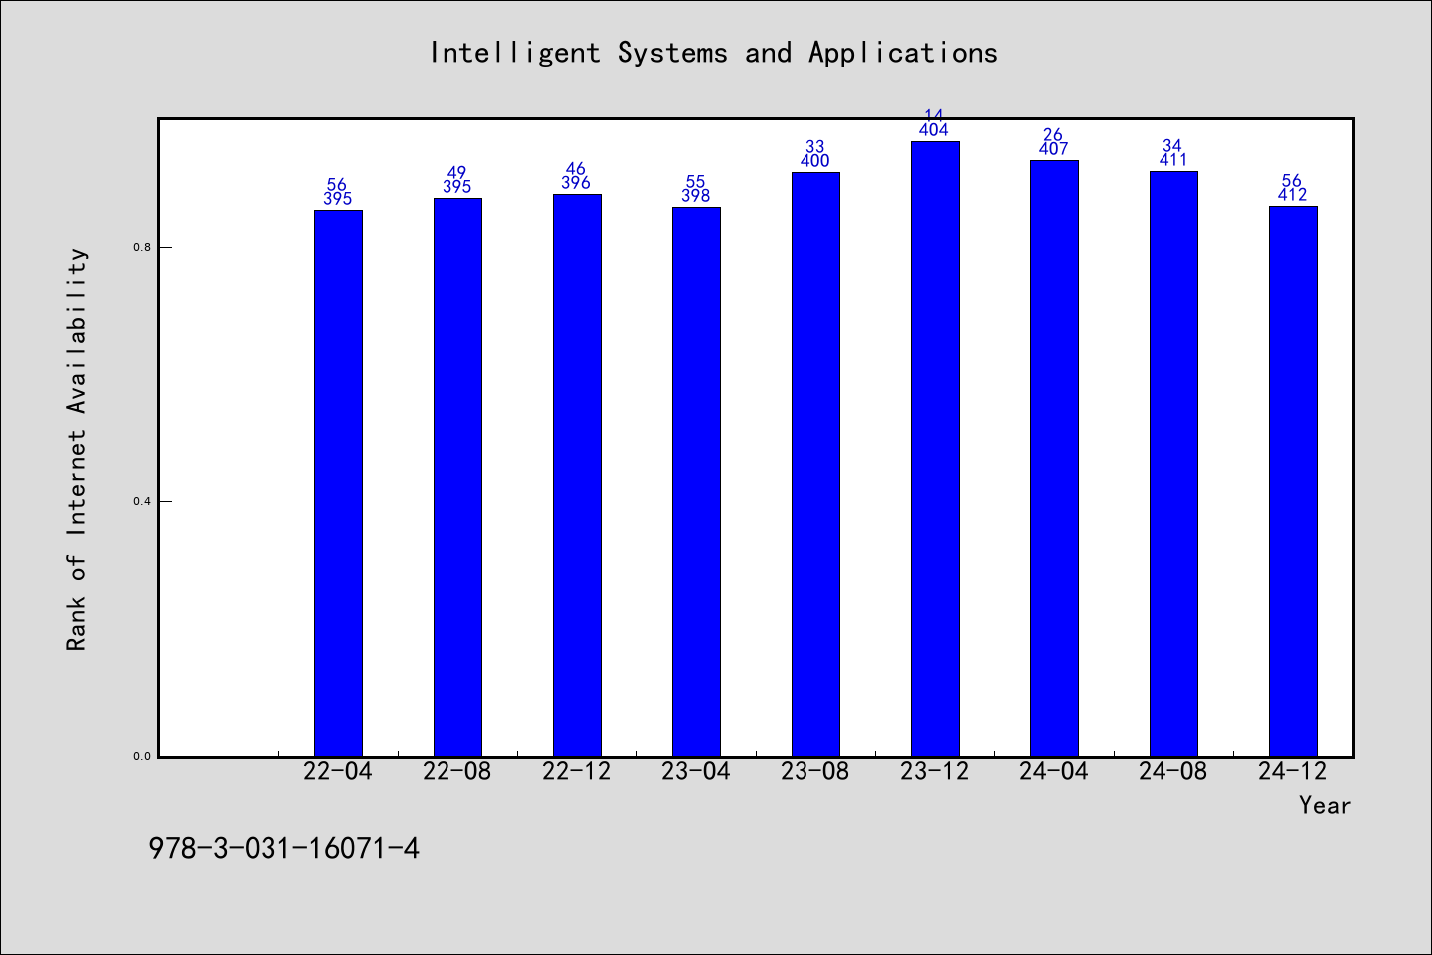Click the value 411 above the 24-08 bar
This screenshot has width=1432, height=955.
tap(1172, 160)
